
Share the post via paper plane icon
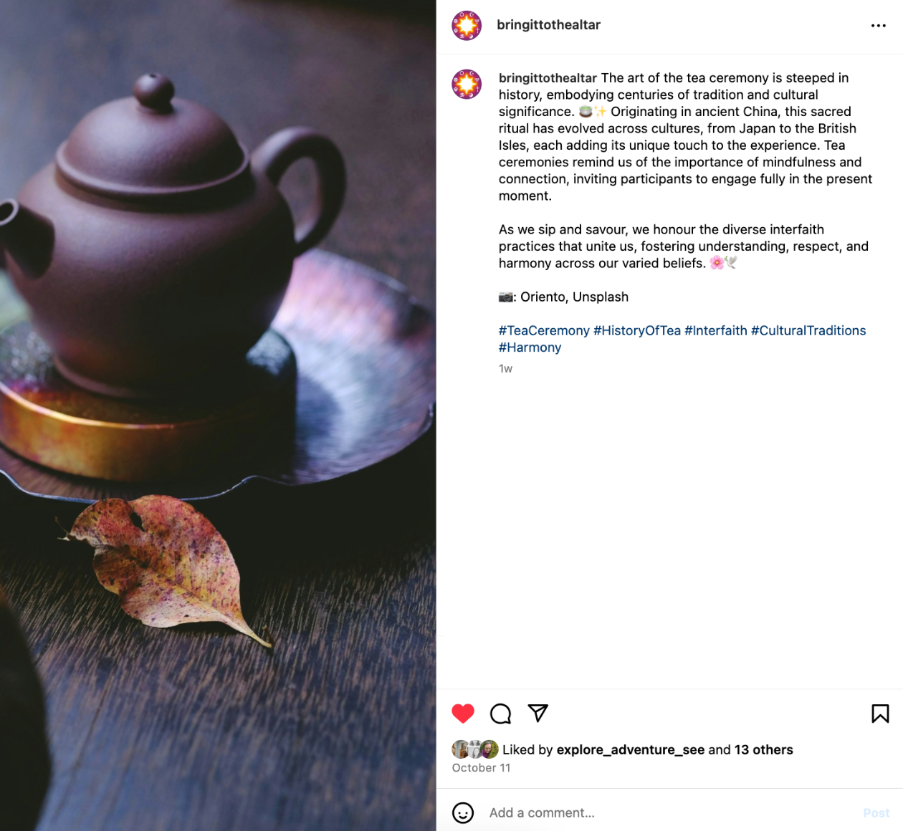(x=538, y=713)
